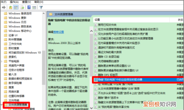Select the 工作文件夹 folder

(15, 44)
